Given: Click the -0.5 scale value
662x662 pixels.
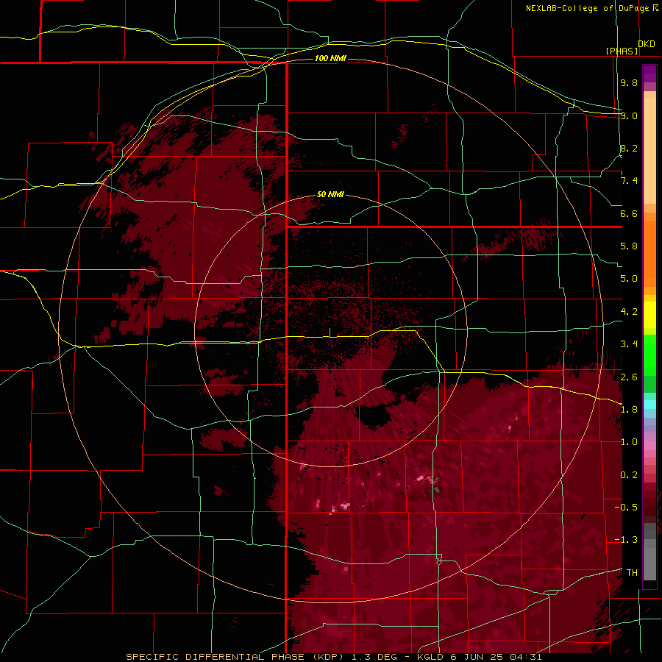Looking at the screenshot, I should tap(626, 507).
